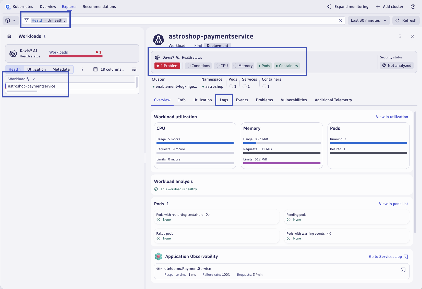Click the red Workloads health bar
The image size is (422, 289).
point(76,56)
